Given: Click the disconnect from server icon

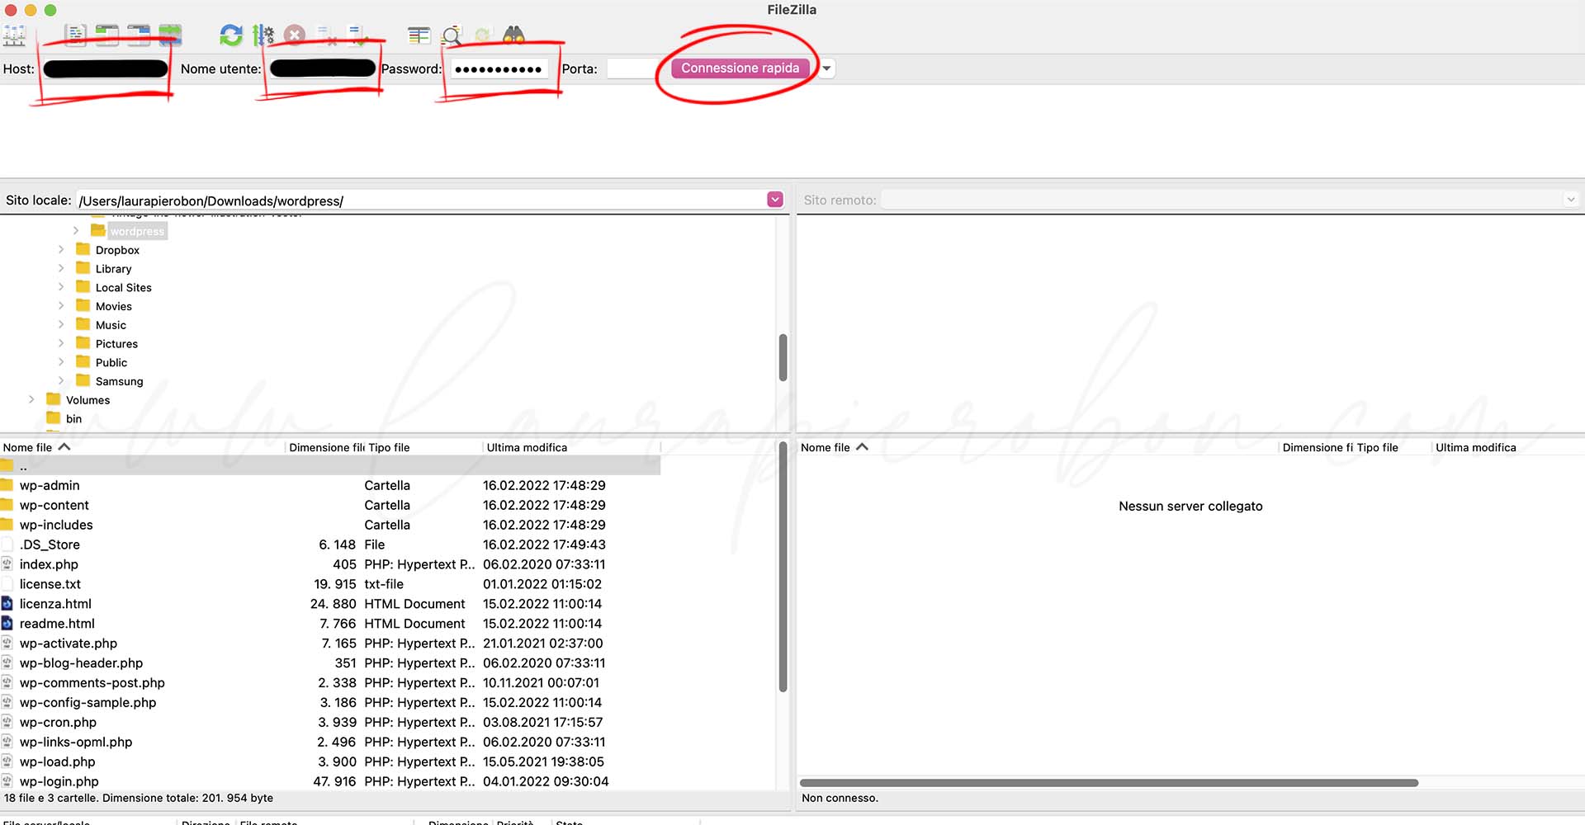Looking at the screenshot, I should click(327, 35).
